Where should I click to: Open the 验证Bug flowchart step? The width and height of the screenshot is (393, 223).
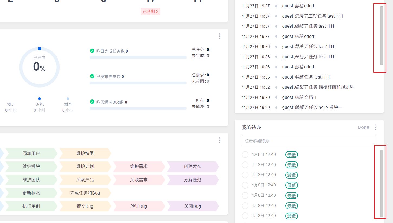(x=139, y=206)
